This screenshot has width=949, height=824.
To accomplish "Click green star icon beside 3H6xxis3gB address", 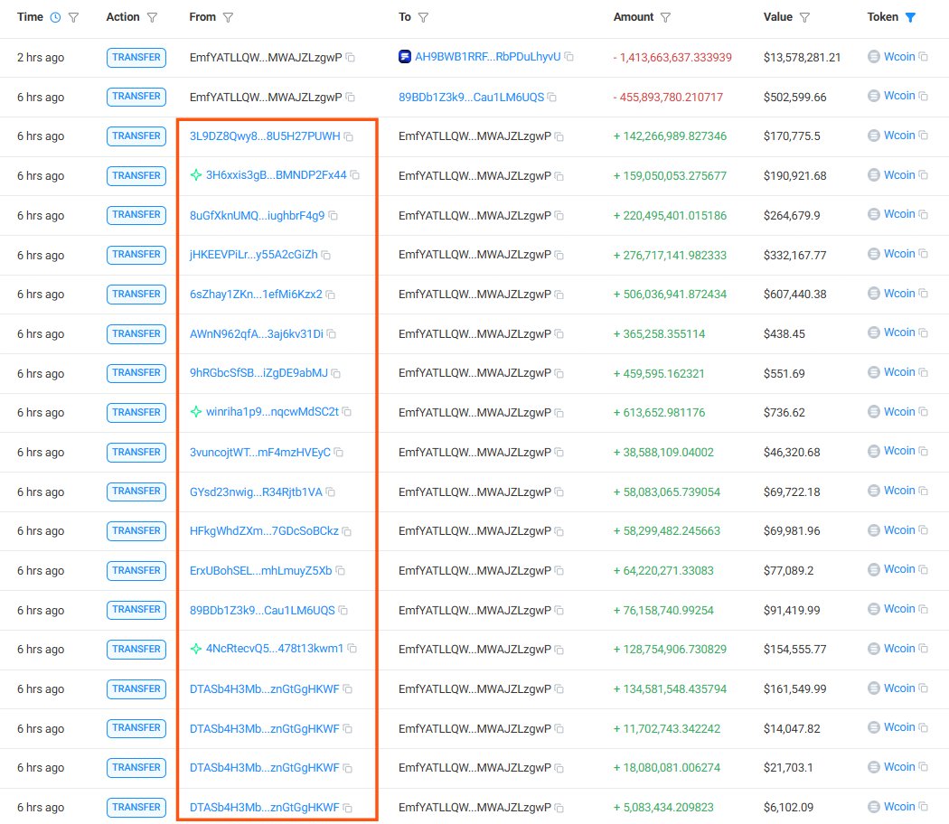I will click(196, 175).
